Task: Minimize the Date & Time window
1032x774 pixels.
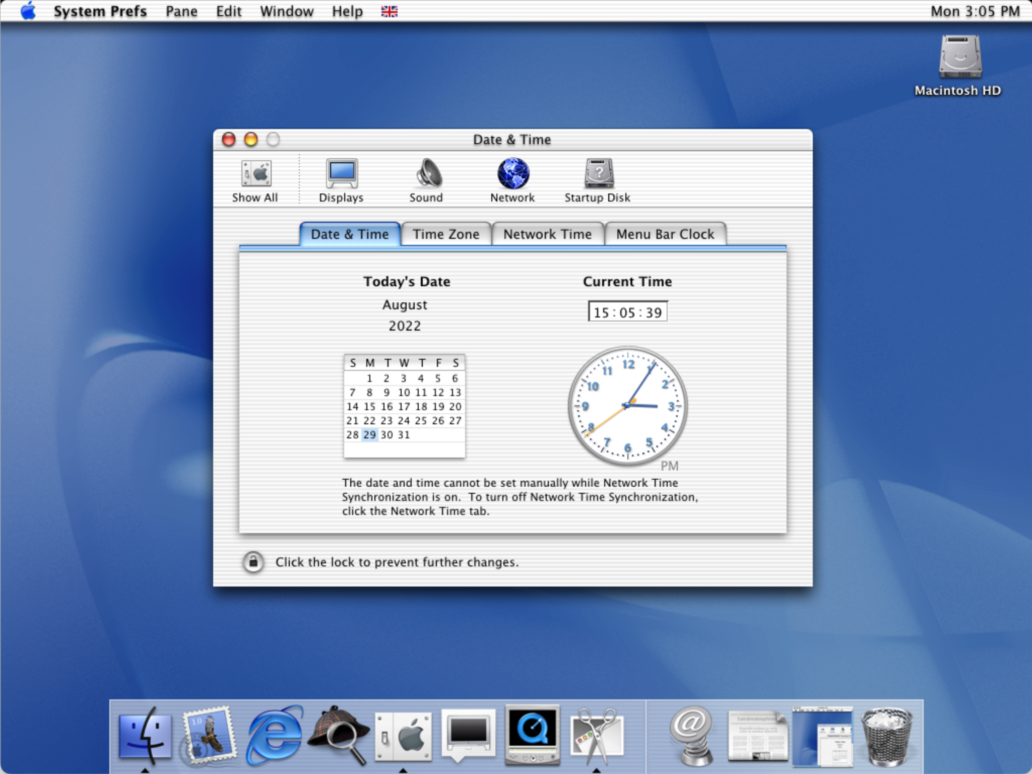Action: point(251,140)
